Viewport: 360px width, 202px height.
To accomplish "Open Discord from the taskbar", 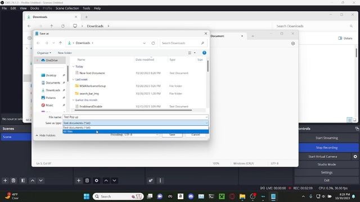I will pyautogui.click(x=191, y=196).
